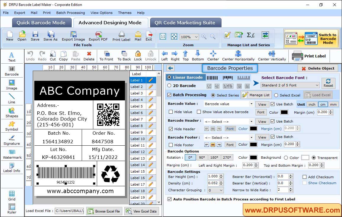
Task: Select the Text tool in sidebar
Action: pos(12,57)
